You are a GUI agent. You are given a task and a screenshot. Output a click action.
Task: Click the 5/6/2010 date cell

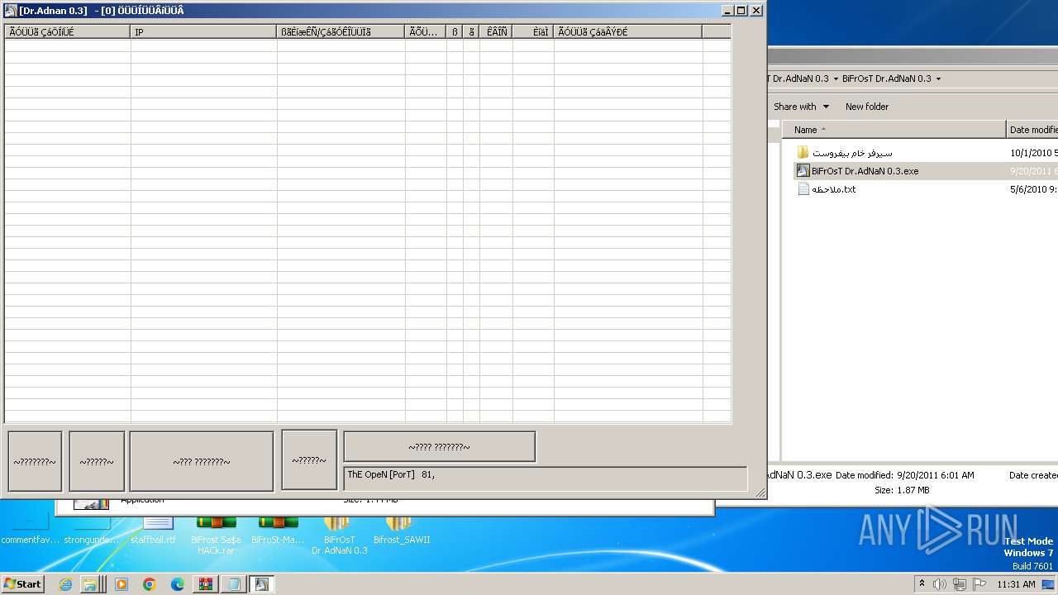coord(1033,189)
